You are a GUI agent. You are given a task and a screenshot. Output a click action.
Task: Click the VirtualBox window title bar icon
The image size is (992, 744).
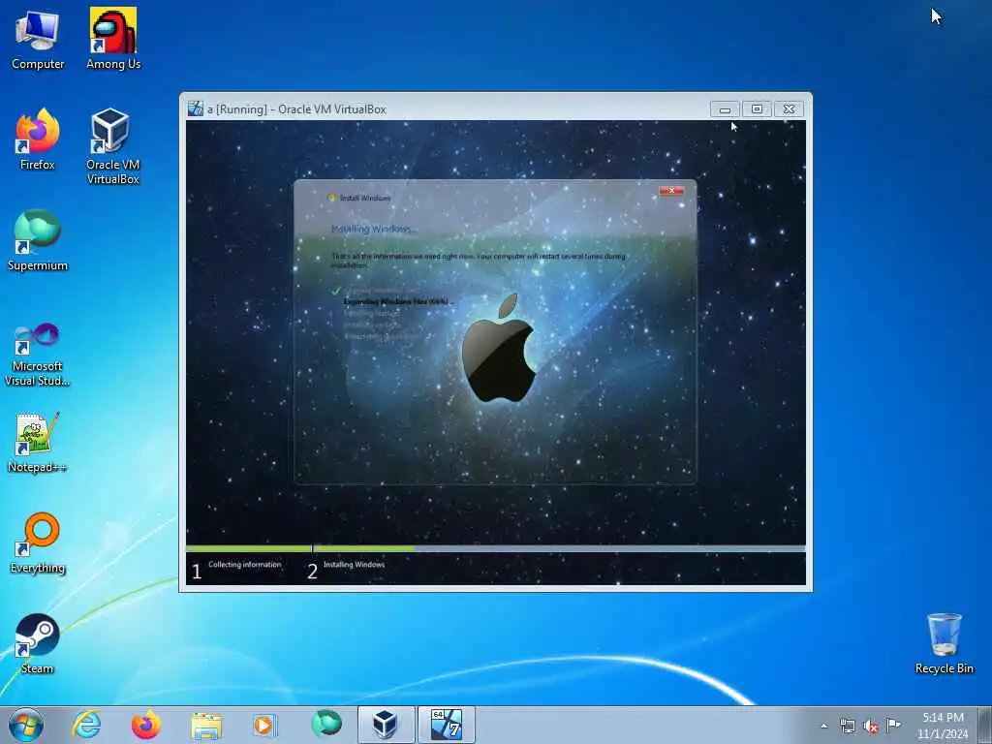[196, 108]
